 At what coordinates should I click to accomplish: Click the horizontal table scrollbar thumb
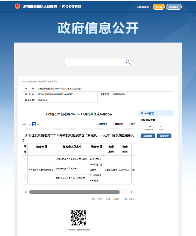(x=74, y=192)
